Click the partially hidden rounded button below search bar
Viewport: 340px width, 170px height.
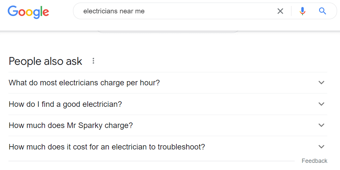(168, 32)
